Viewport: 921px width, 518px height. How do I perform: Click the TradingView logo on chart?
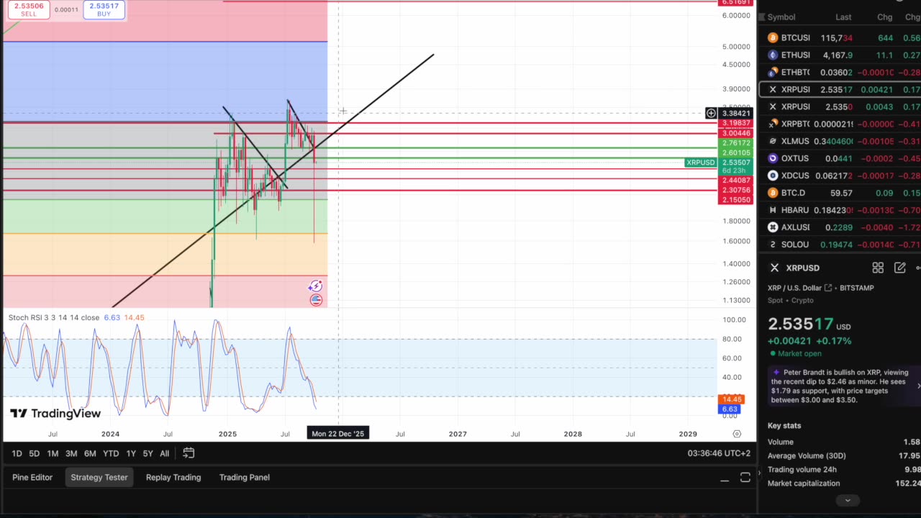coord(55,414)
